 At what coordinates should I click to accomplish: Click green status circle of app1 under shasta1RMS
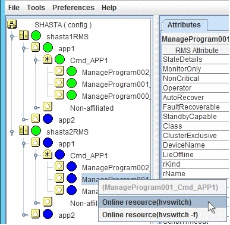(x=48, y=48)
